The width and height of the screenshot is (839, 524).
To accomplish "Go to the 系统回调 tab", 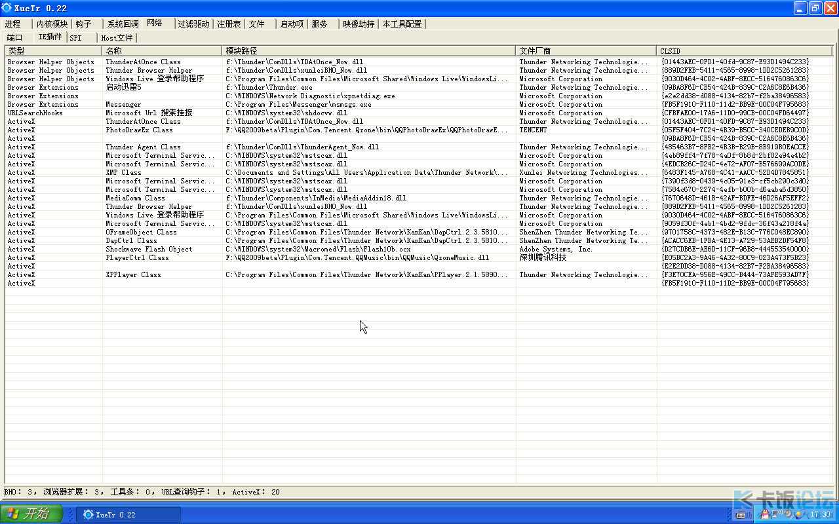I will click(123, 24).
